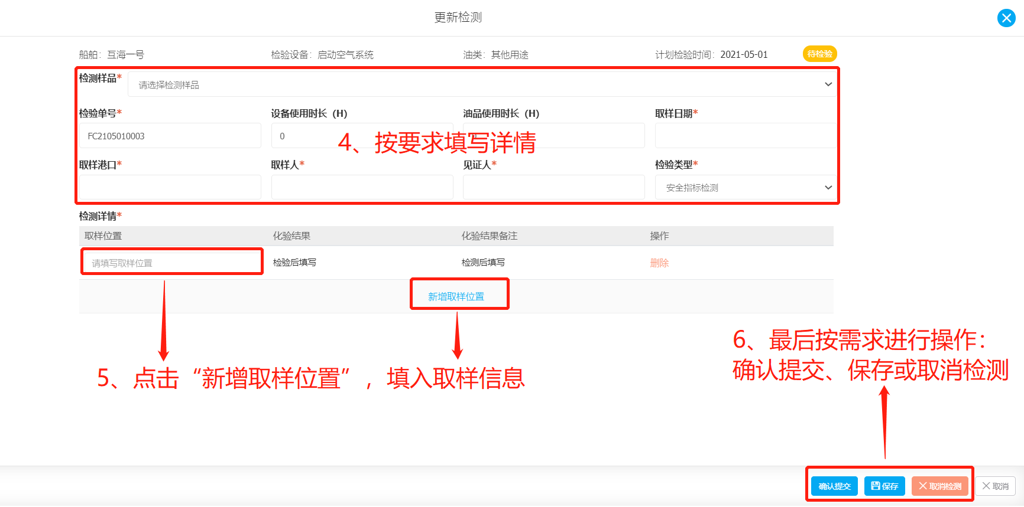The width and height of the screenshot is (1024, 507).
Task: Click the 删除 link in sampling row
Action: coord(659,263)
